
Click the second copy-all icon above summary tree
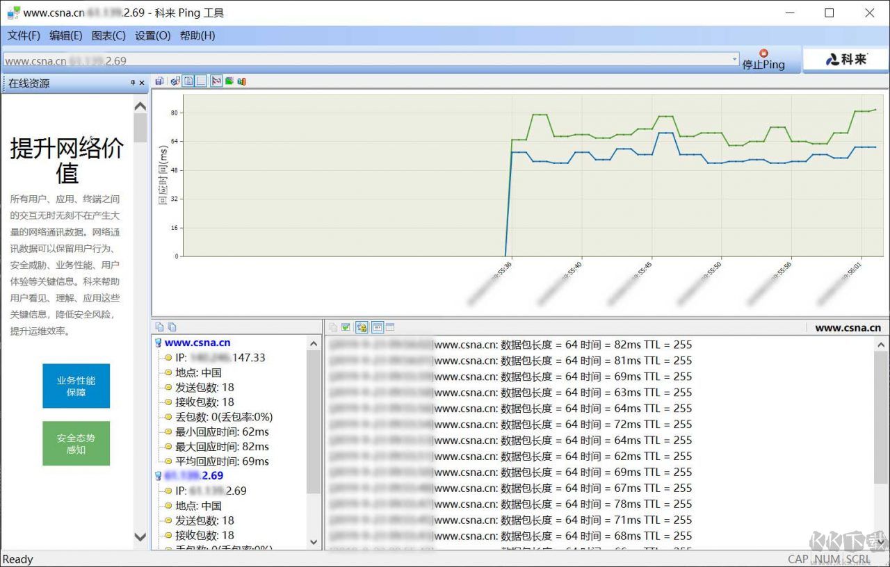coord(172,327)
